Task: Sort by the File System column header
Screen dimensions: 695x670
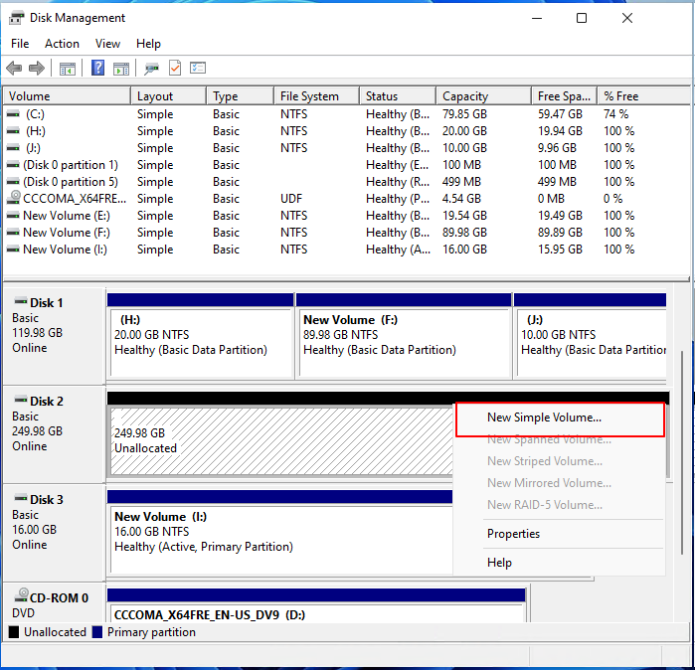Action: point(309,96)
